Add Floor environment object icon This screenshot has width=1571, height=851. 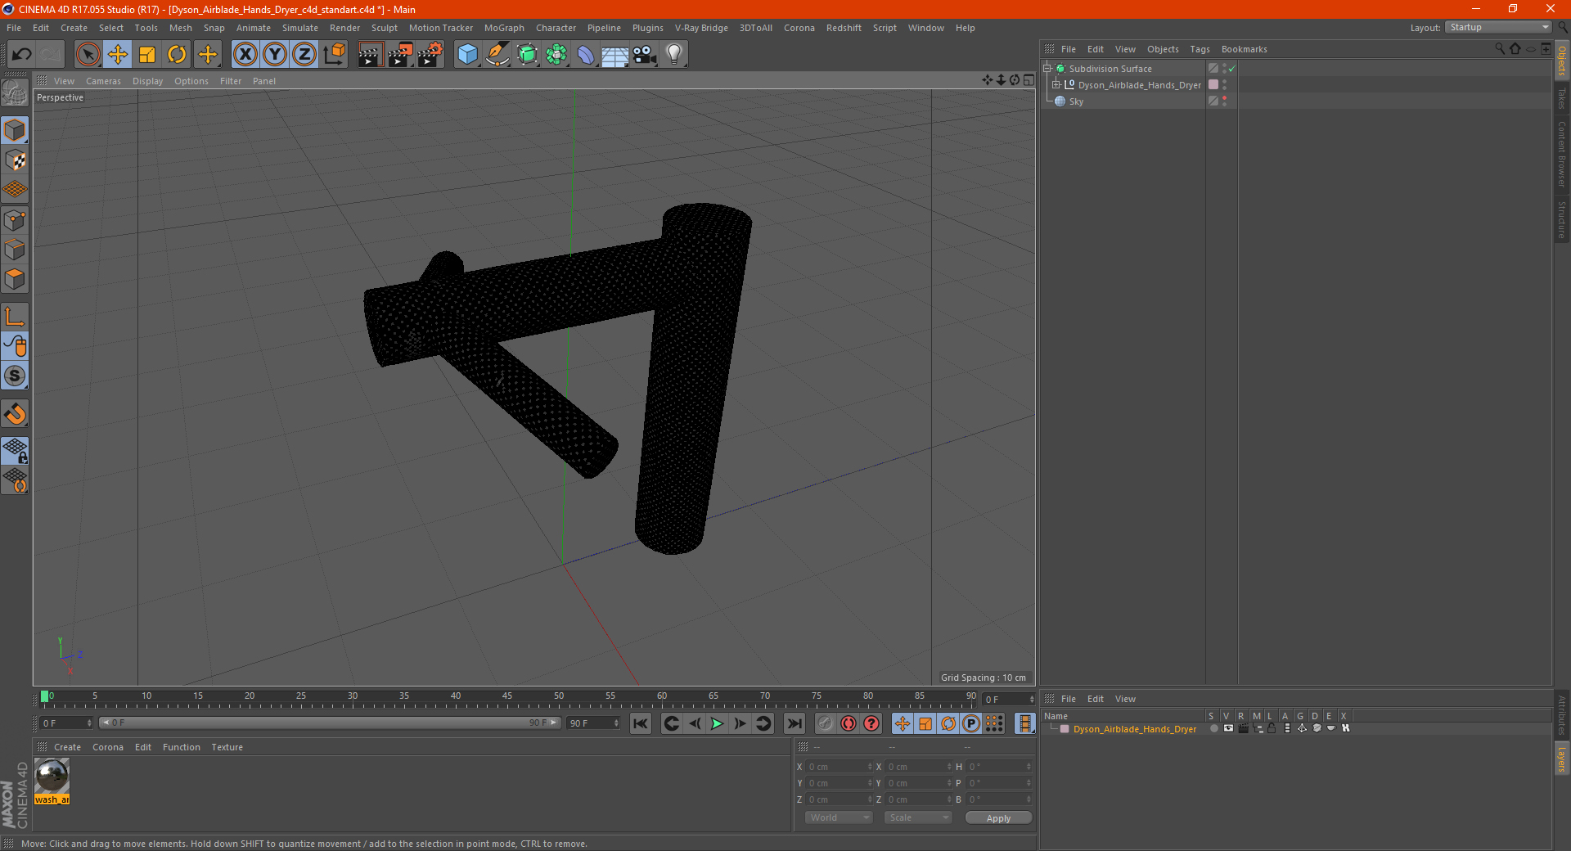[614, 55]
